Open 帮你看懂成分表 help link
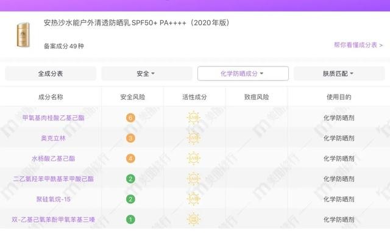Image resolution: width=390 pixels, height=233 pixels. (358, 45)
